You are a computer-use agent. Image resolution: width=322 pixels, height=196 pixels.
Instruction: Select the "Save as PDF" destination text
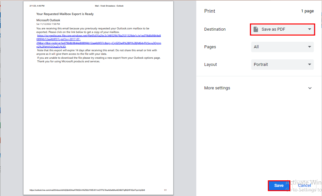click(273, 29)
